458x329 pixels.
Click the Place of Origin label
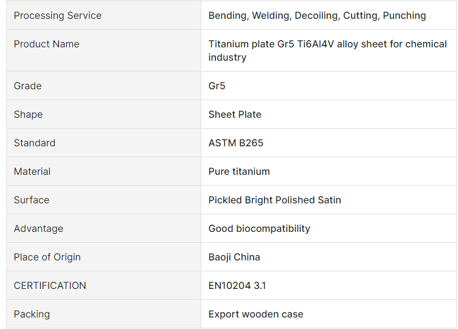click(47, 257)
